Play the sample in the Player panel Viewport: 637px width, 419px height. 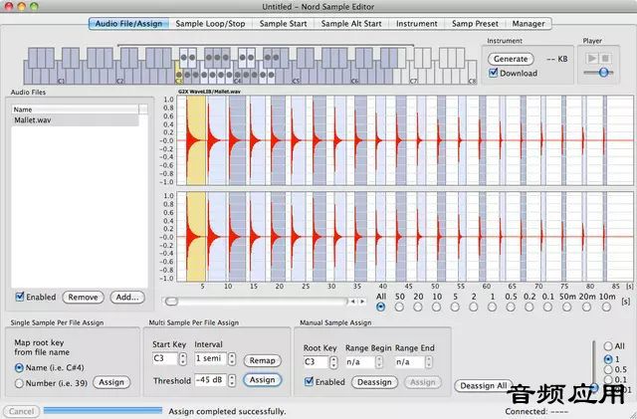(591, 58)
